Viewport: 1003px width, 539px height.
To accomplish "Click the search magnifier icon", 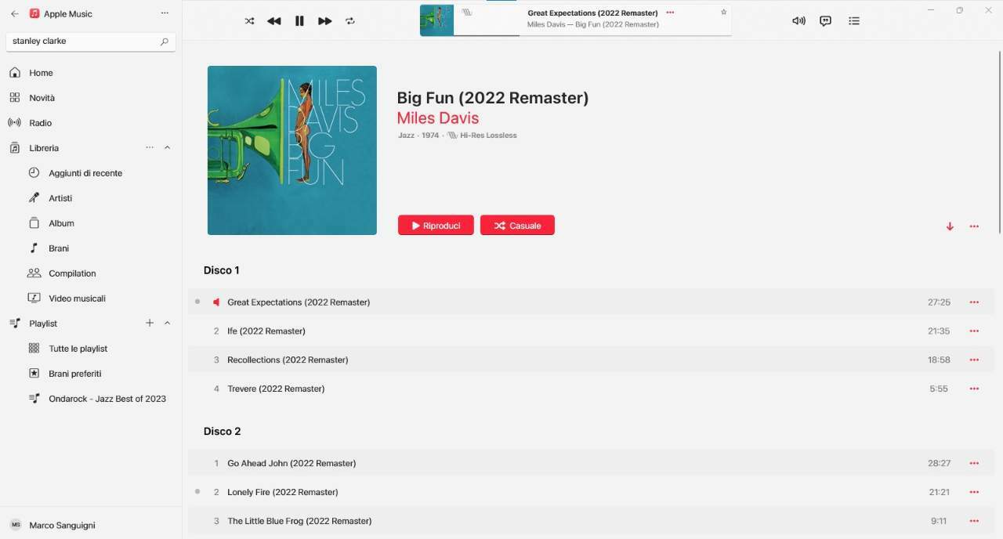I will (165, 42).
